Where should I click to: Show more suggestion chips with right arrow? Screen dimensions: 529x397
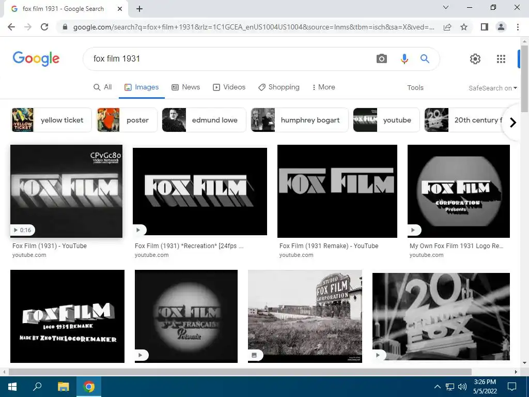pyautogui.click(x=513, y=122)
